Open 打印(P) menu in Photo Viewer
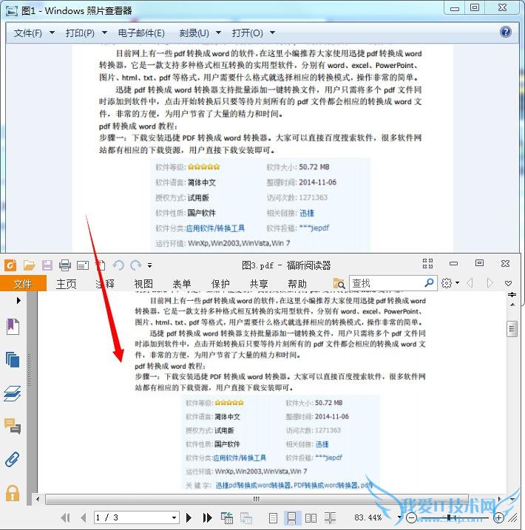 [x=87, y=33]
